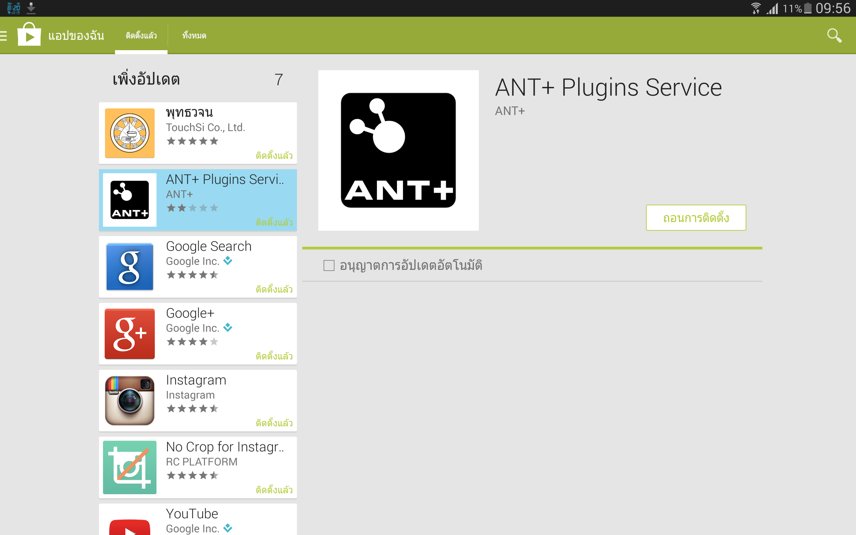This screenshot has height=535, width=856.
Task: Tap the TouchSi Co., Ltd. developer name
Action: [206, 127]
